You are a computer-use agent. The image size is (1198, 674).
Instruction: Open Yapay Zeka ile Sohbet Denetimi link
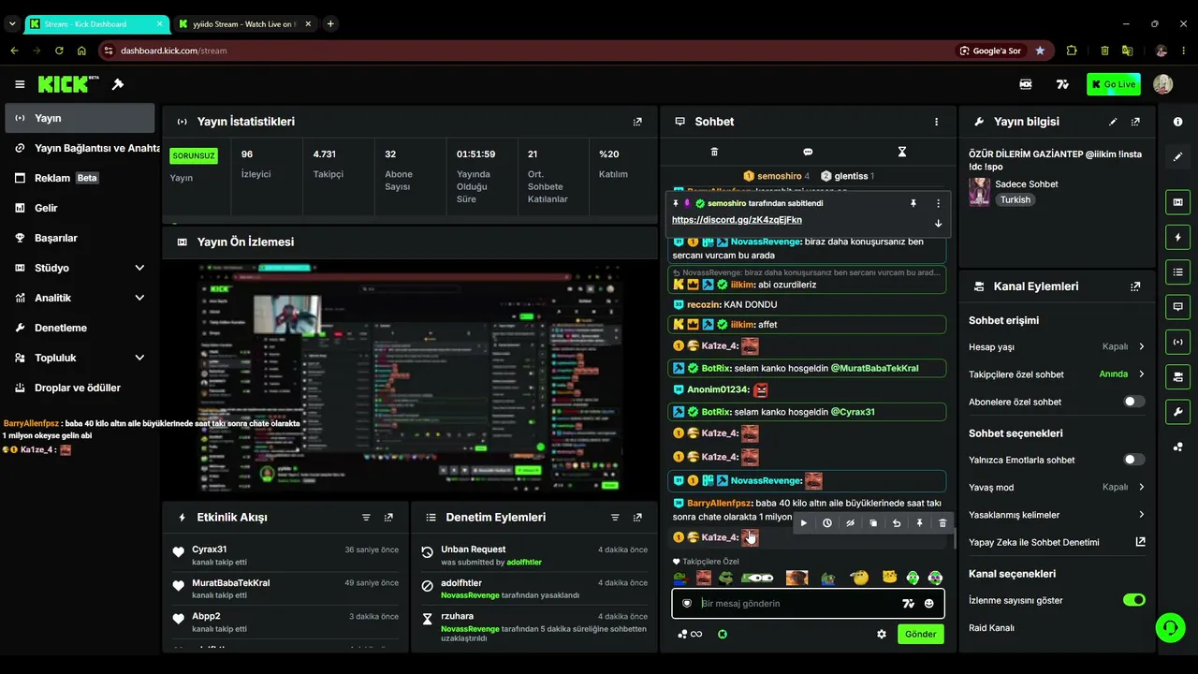pos(1057,542)
